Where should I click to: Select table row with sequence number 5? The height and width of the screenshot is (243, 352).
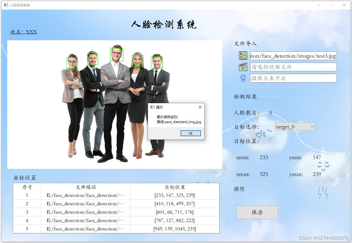click(x=116, y=229)
